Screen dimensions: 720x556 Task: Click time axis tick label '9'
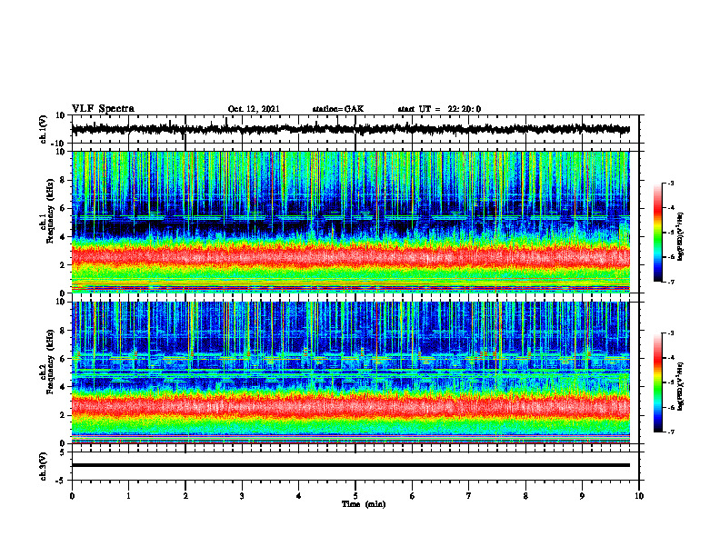pos(582,496)
